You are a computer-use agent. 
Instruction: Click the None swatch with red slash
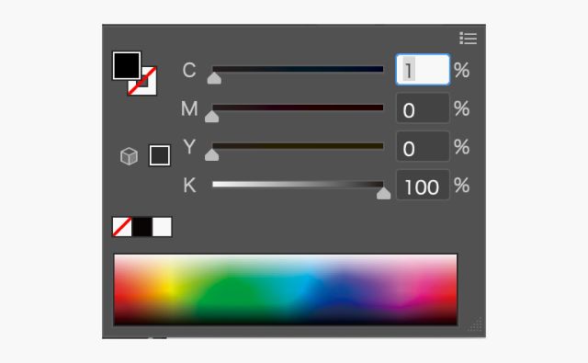[x=122, y=227]
